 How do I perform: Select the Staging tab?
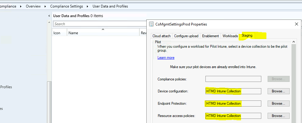click(247, 35)
